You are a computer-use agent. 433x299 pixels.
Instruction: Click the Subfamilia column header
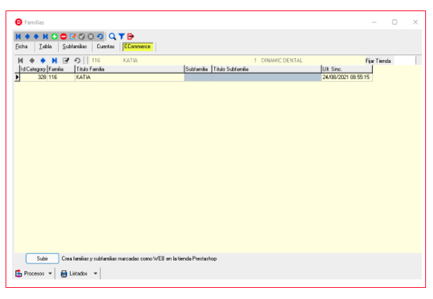click(198, 69)
